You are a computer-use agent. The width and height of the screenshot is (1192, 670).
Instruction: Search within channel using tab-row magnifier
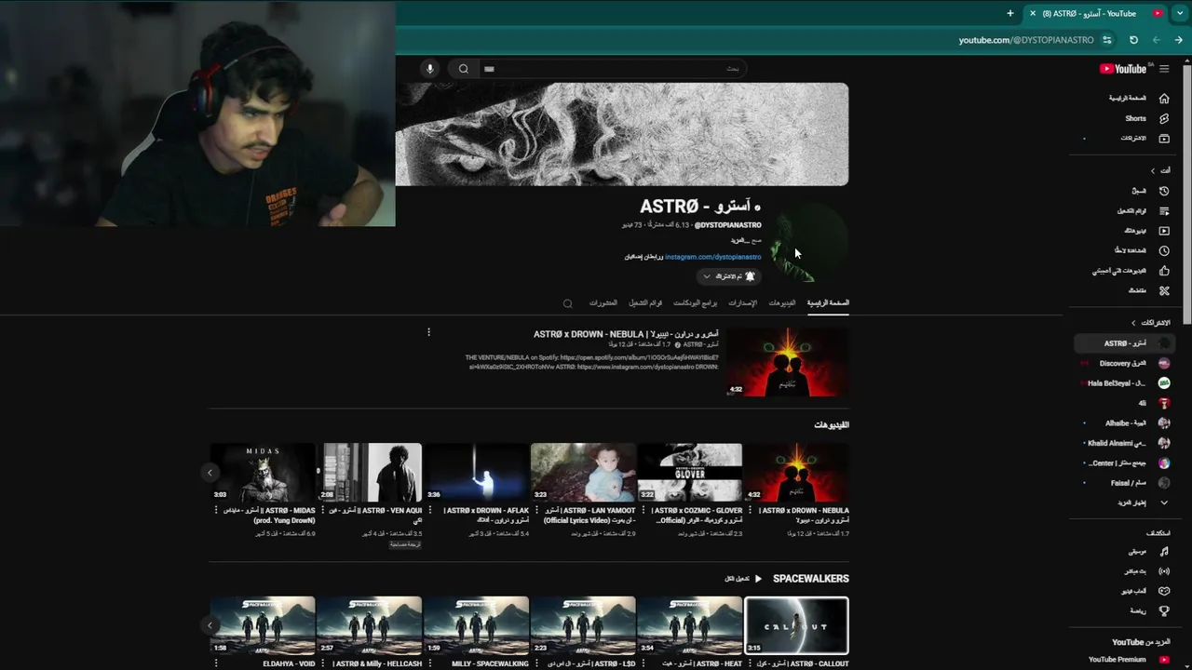tap(567, 303)
